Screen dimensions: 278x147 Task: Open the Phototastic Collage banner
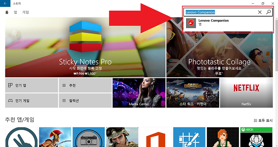click(219, 47)
